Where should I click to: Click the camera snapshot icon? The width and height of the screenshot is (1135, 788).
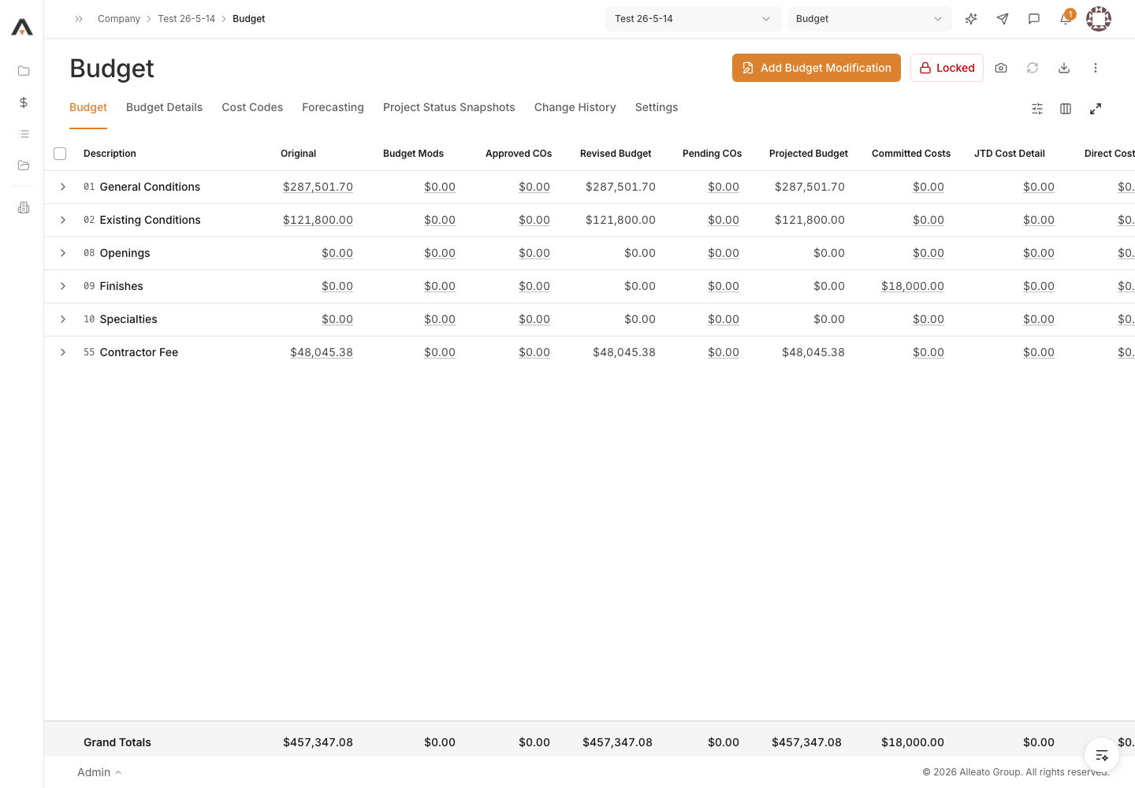click(x=1001, y=68)
